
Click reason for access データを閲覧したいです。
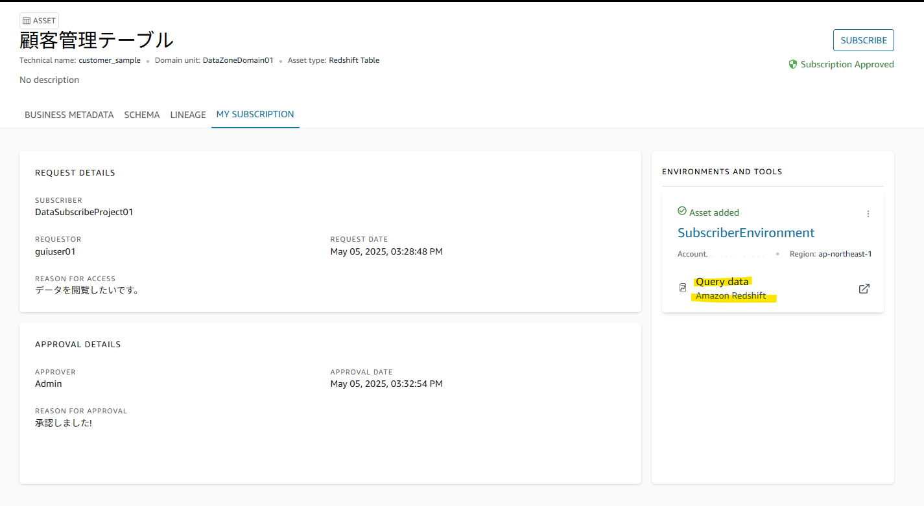pos(88,290)
